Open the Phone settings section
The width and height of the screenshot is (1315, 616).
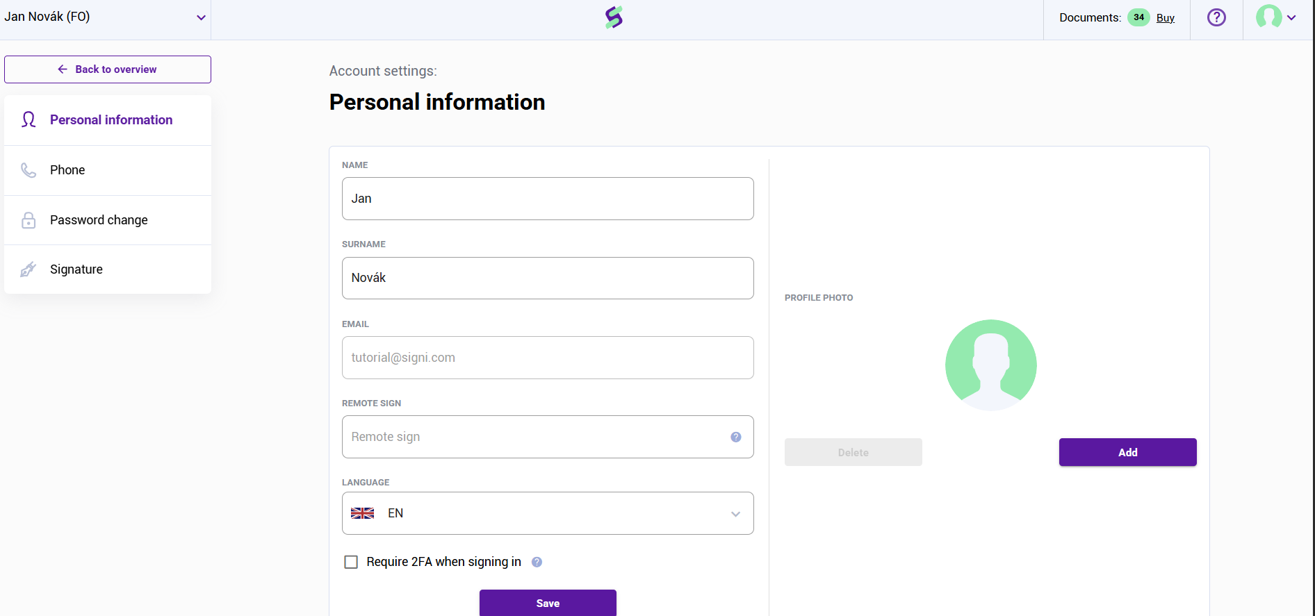pos(108,170)
